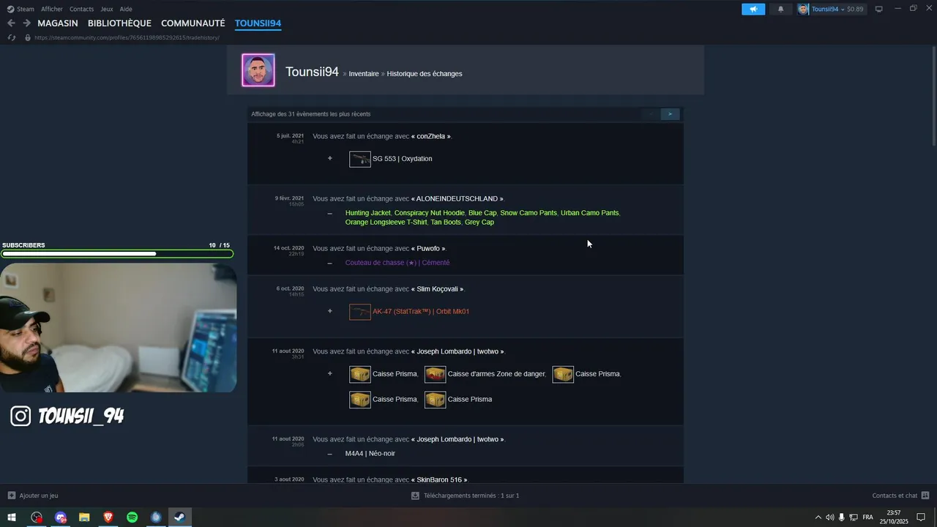Go forward with the right arrow

(x=26, y=23)
